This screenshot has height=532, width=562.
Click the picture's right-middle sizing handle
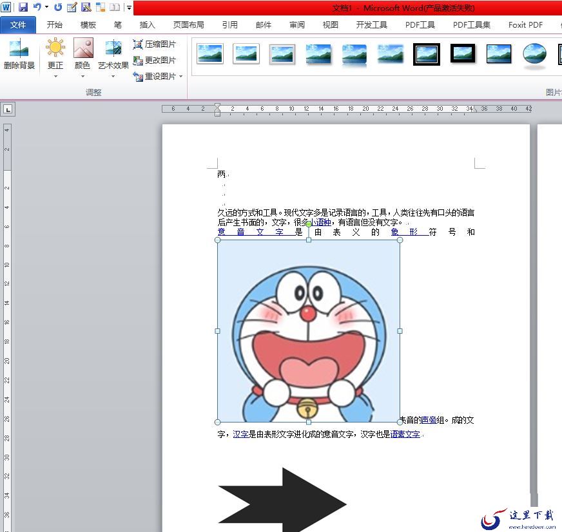point(400,331)
